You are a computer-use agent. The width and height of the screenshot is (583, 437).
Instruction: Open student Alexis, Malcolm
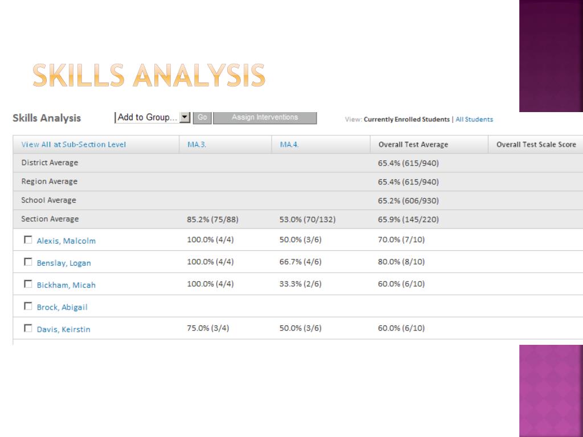click(66, 241)
